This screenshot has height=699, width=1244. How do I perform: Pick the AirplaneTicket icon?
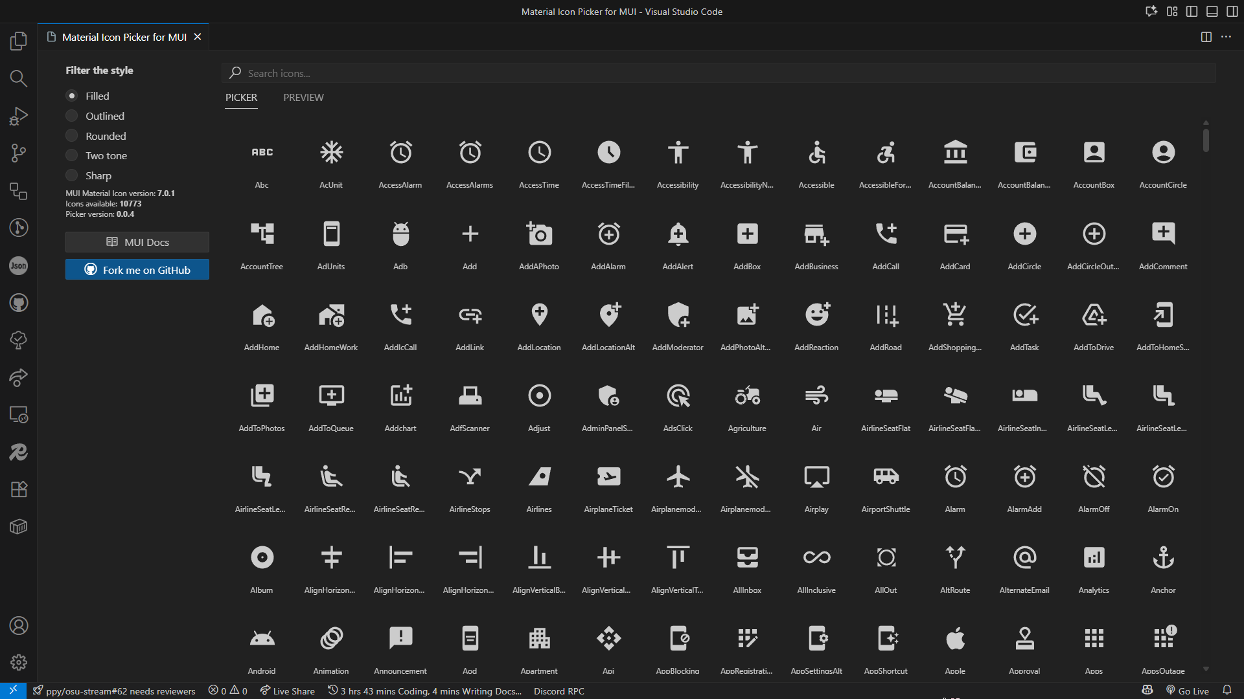(608, 477)
